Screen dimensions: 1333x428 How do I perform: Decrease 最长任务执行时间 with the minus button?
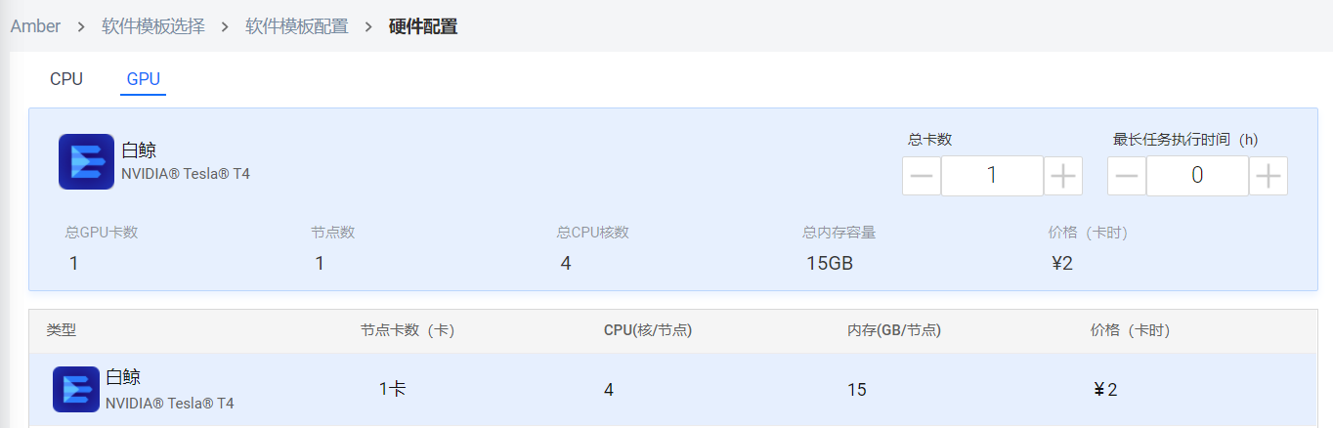[1127, 176]
